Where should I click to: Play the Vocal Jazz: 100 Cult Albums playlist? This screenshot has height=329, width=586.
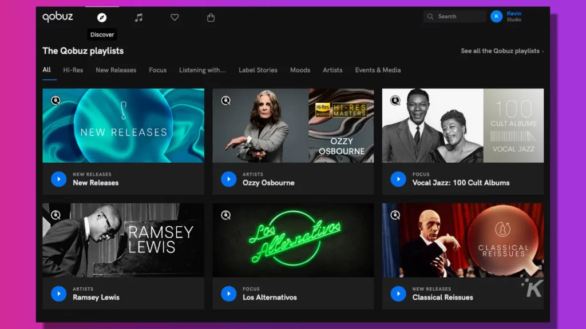[398, 179]
